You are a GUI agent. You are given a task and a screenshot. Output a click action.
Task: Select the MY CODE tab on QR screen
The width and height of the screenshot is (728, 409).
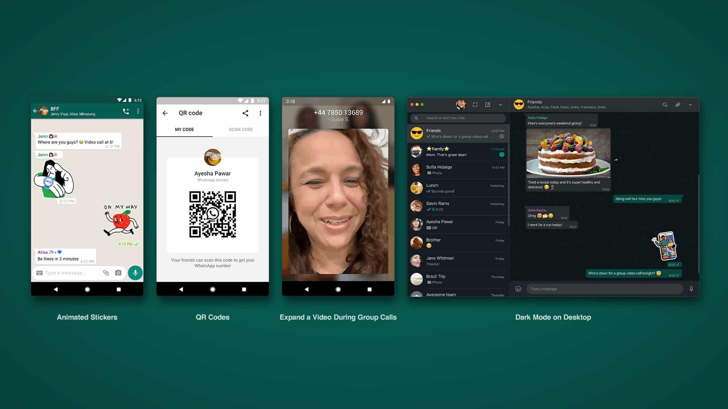click(184, 130)
